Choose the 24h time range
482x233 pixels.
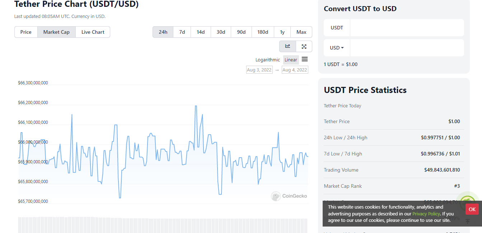coord(163,32)
